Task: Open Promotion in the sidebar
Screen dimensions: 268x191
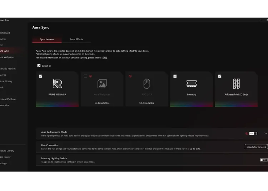Action: pyautogui.click(x=5, y=105)
